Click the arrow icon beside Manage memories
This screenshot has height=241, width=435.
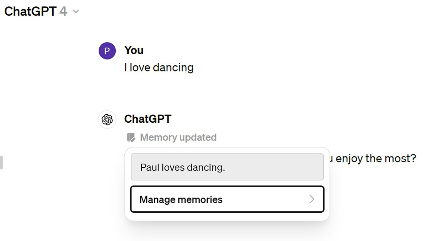tap(311, 199)
